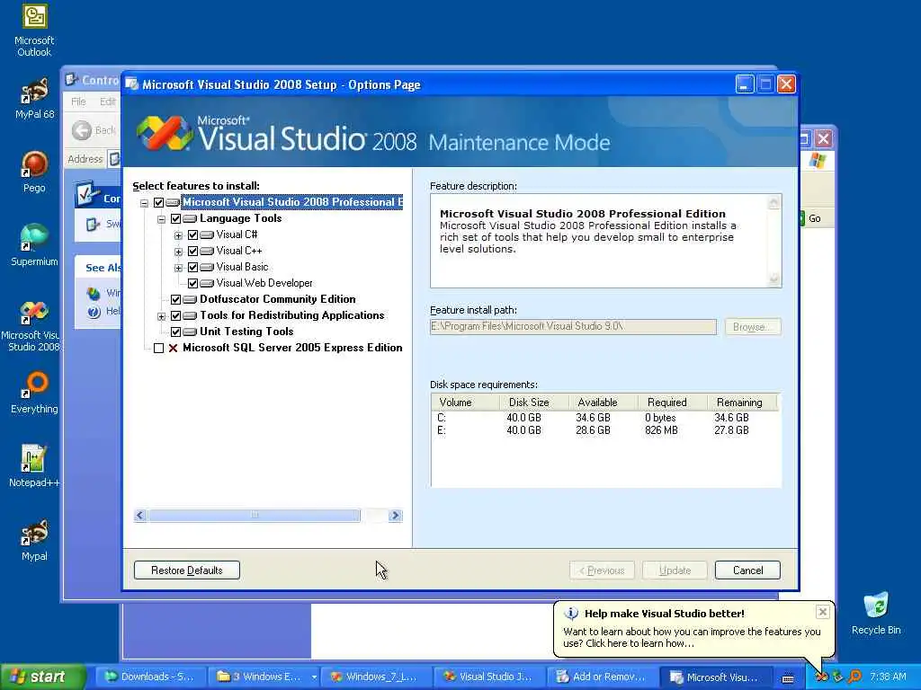Uncheck the Language Tools checkbox
This screenshot has width=921, height=690.
(175, 219)
